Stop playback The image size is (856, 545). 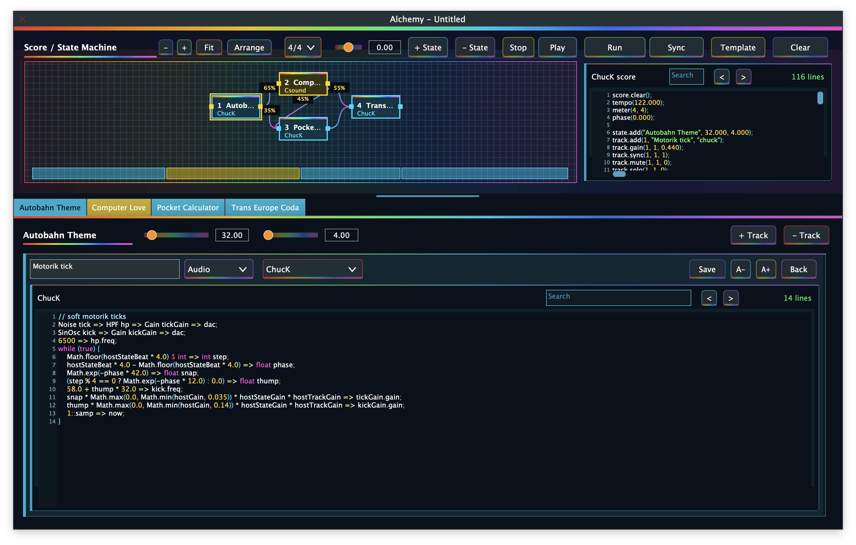click(x=518, y=48)
